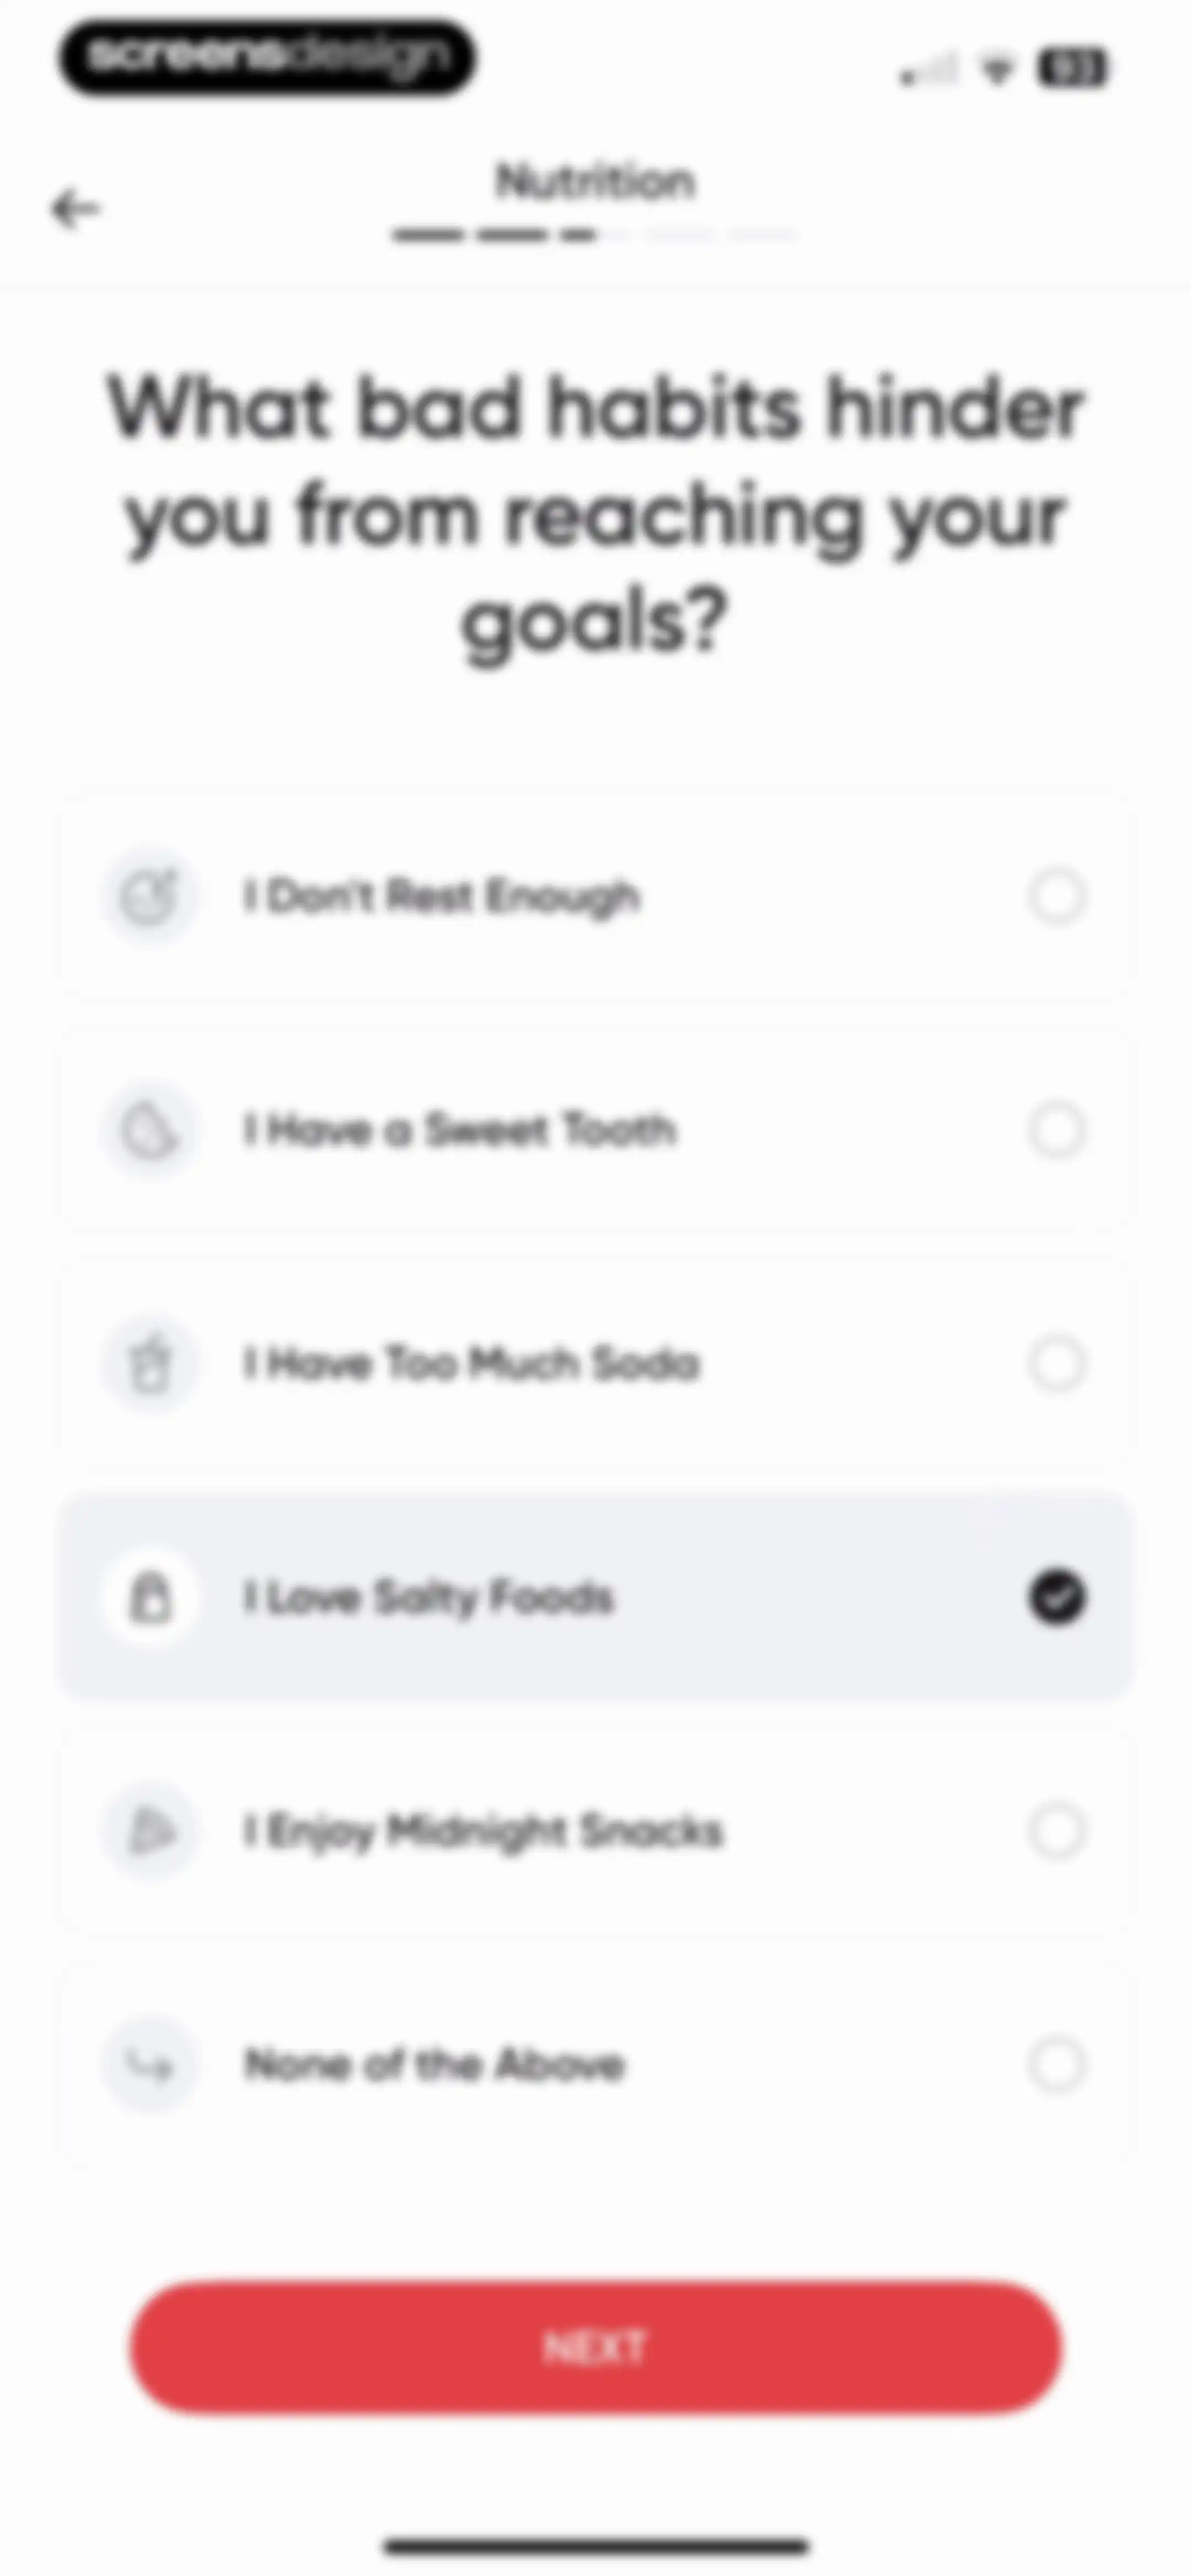The image size is (1191, 2576).
Task: Click the soda cup icon
Action: [149, 1364]
